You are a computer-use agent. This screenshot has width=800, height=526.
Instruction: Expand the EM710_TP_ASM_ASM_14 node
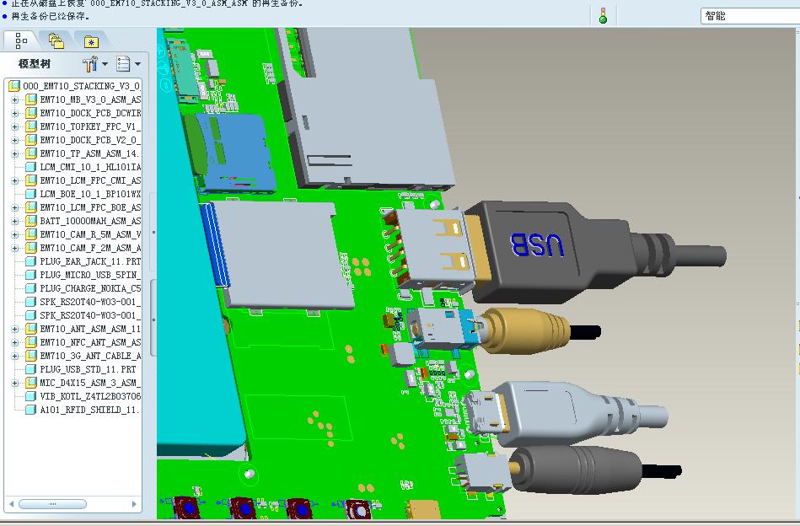coord(15,153)
